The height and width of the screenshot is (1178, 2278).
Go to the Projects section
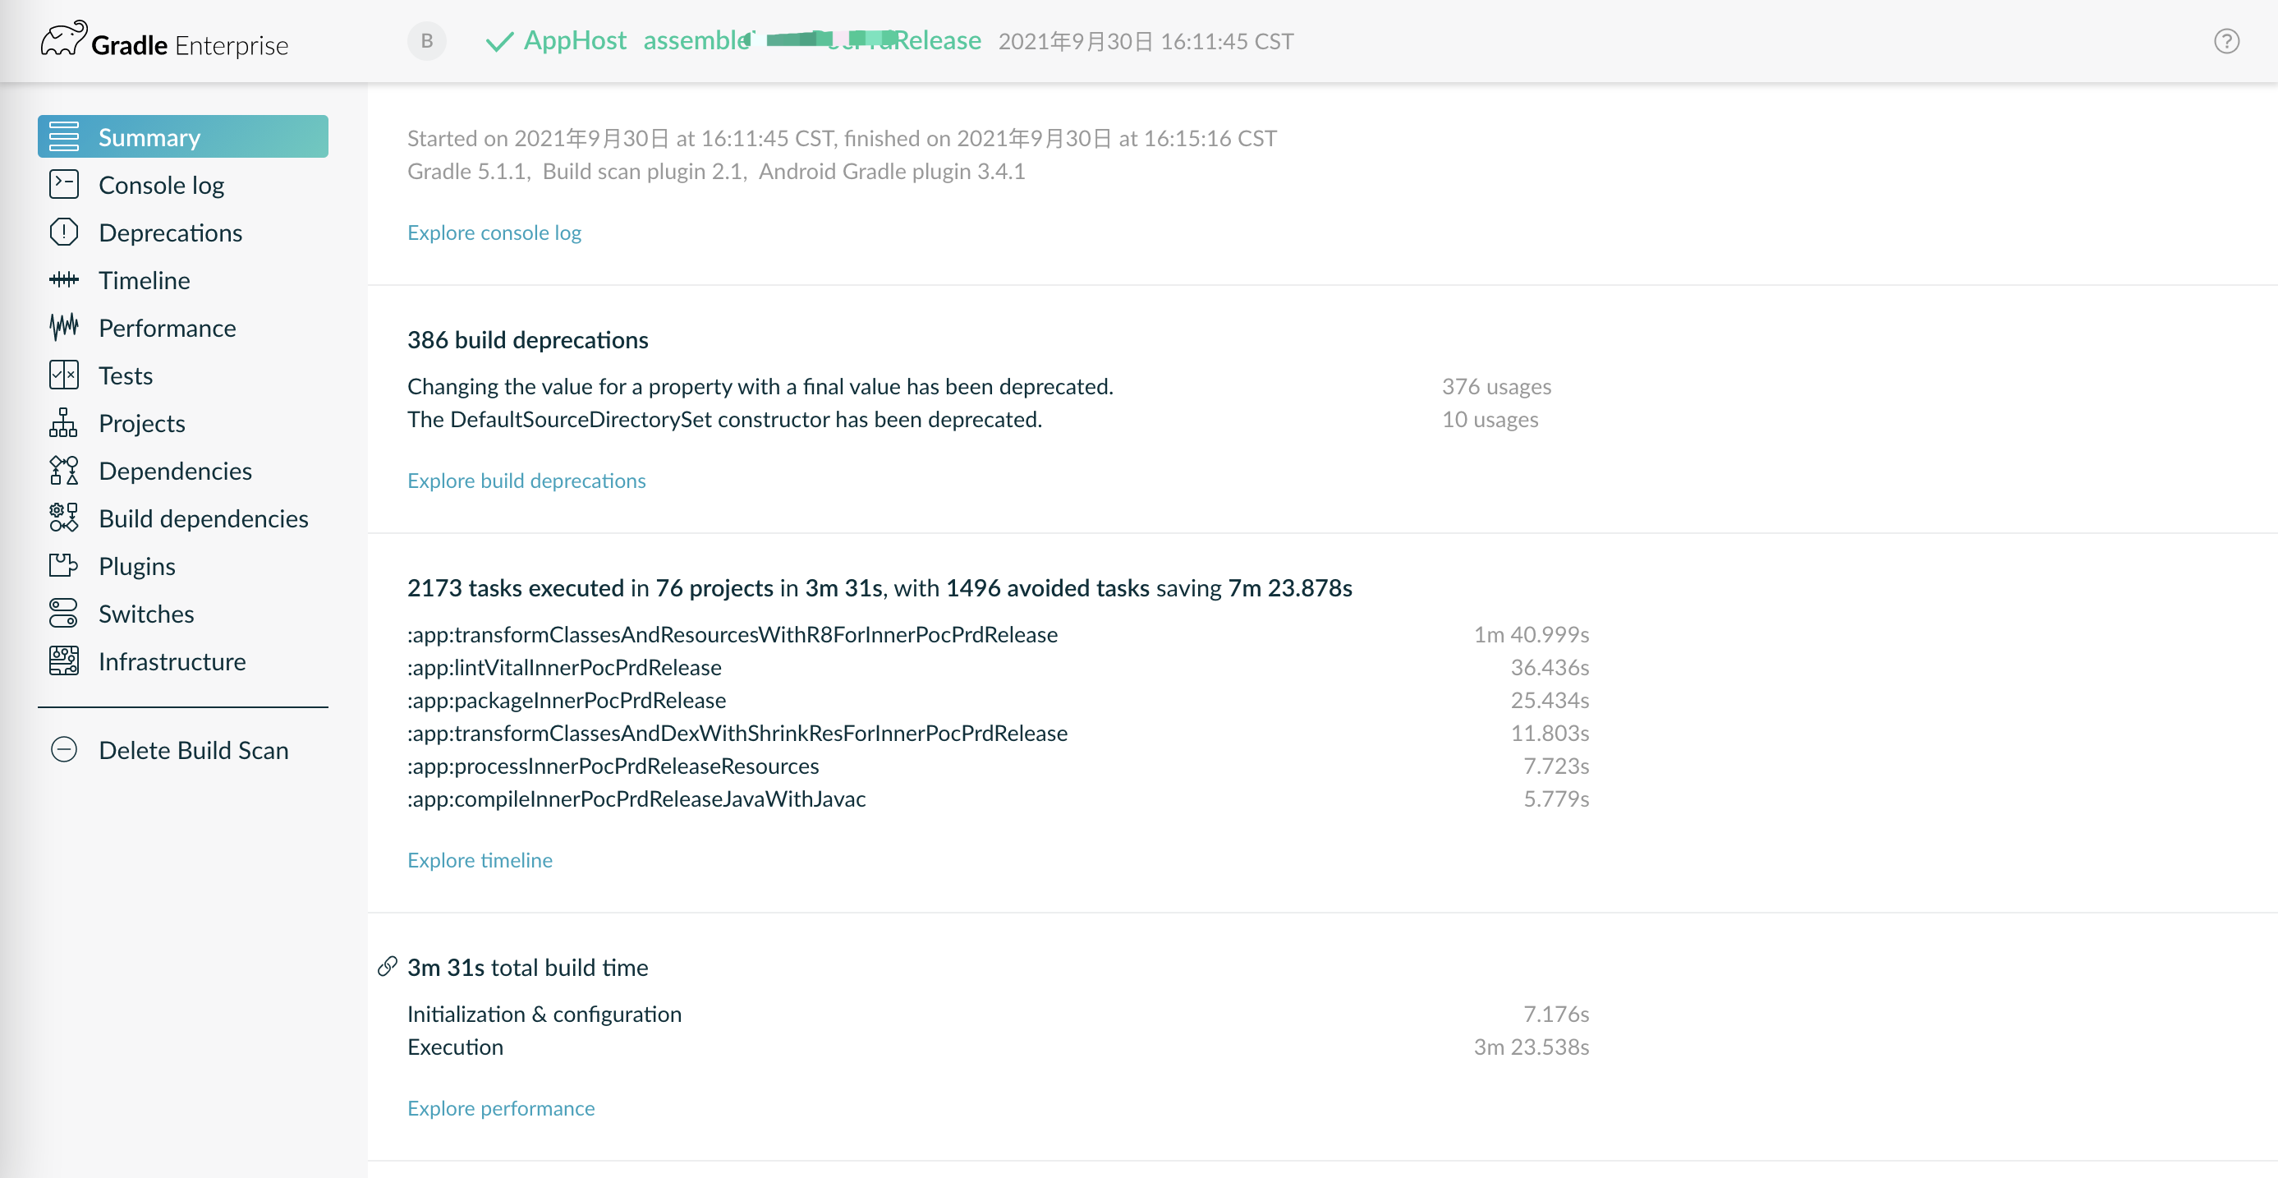(141, 424)
